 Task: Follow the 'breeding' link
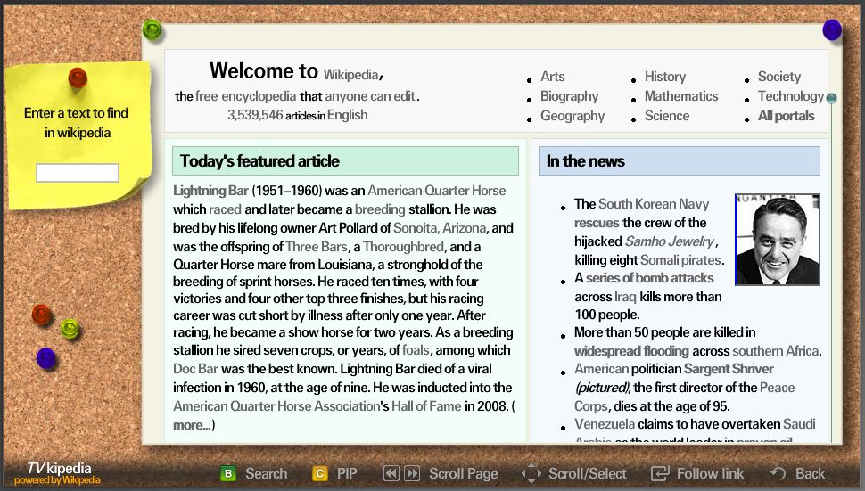point(380,209)
